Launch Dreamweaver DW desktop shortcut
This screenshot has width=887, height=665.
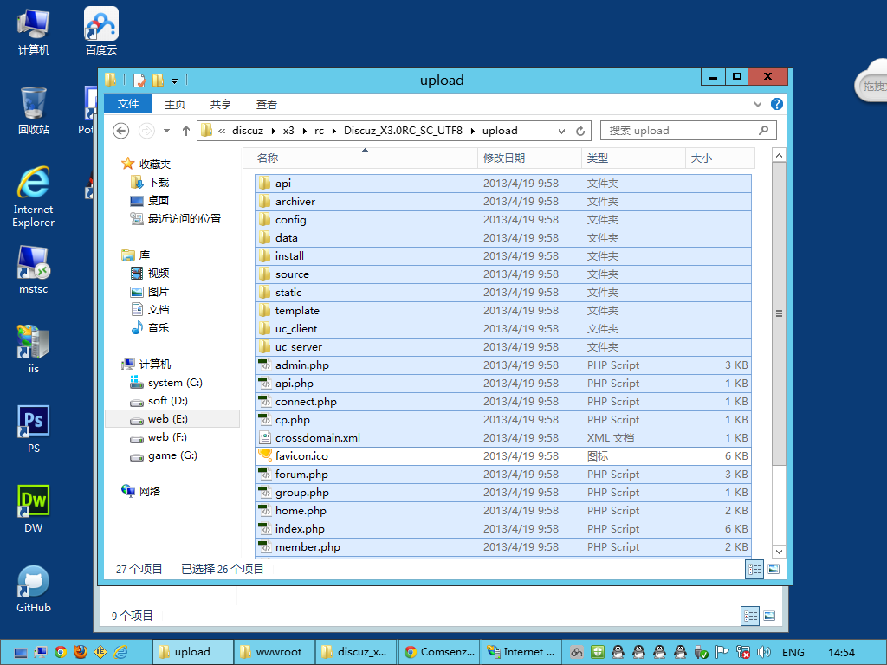click(34, 509)
